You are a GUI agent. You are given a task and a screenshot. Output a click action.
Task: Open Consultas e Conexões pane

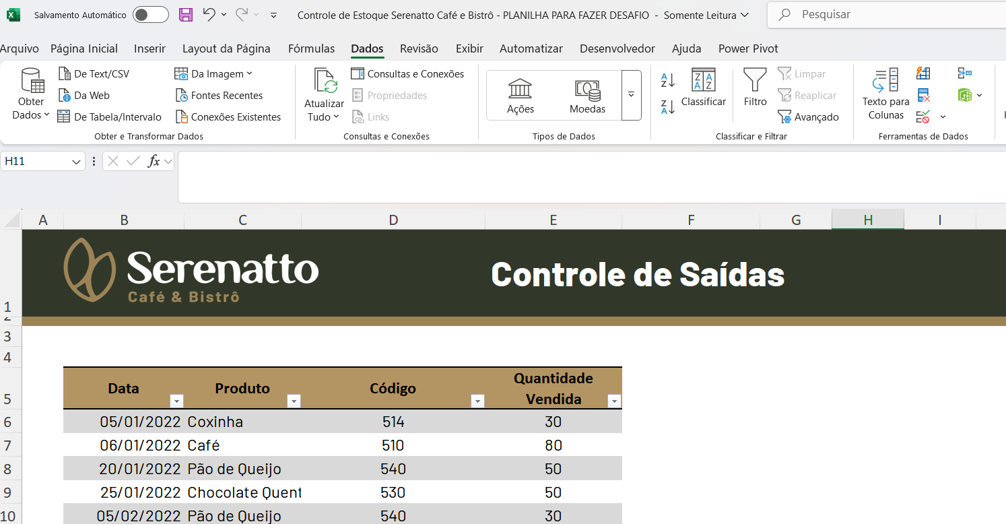click(x=407, y=73)
